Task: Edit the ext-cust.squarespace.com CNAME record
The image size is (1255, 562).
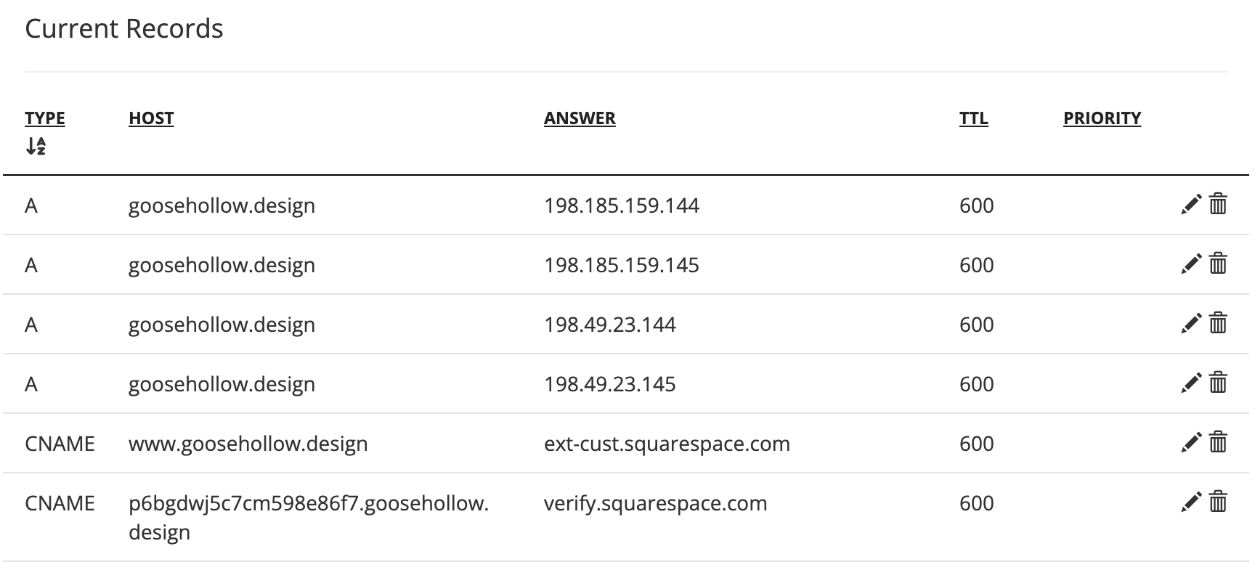Action: [1191, 443]
